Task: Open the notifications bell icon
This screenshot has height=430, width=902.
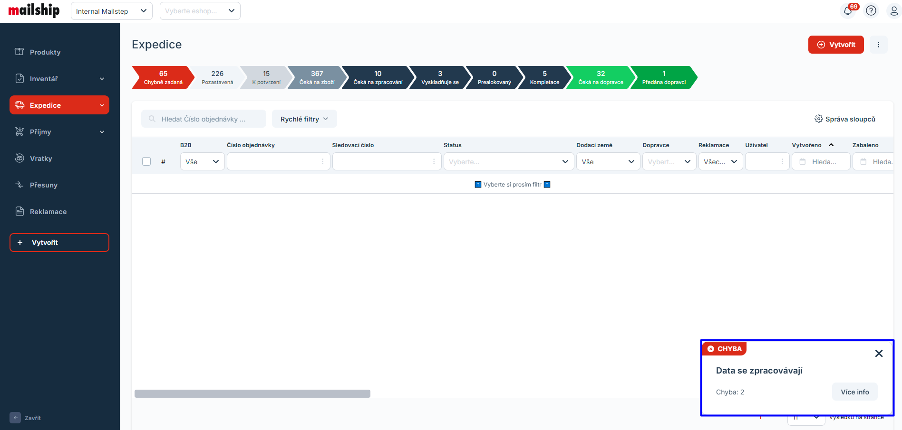Action: (848, 11)
